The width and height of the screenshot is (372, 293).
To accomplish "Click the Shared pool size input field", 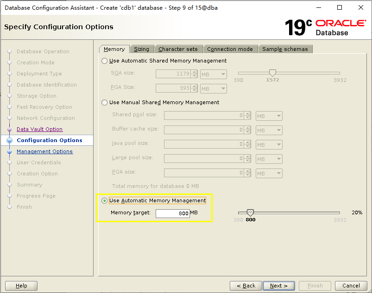I will coord(204,116).
